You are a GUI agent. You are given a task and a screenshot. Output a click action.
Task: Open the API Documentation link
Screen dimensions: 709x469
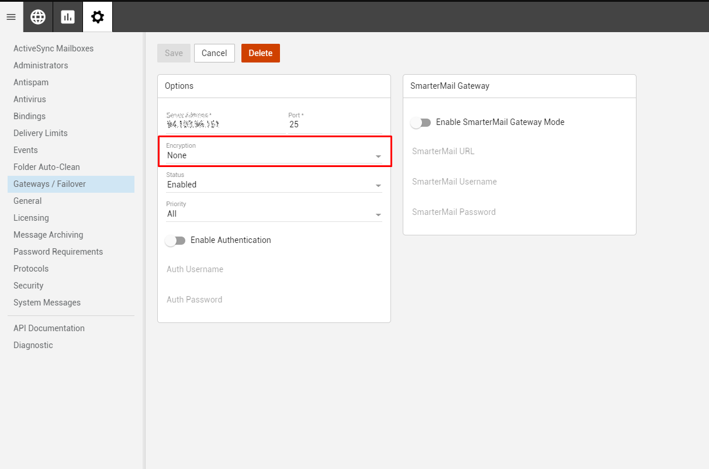[49, 328]
